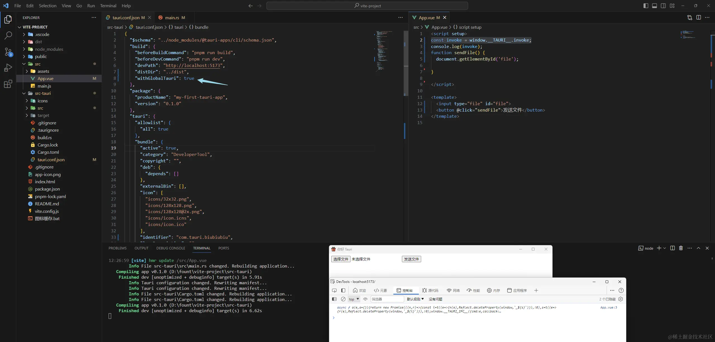Switch to the main.rs editor tab
Image resolution: width=715 pixels, height=342 pixels.
(172, 18)
